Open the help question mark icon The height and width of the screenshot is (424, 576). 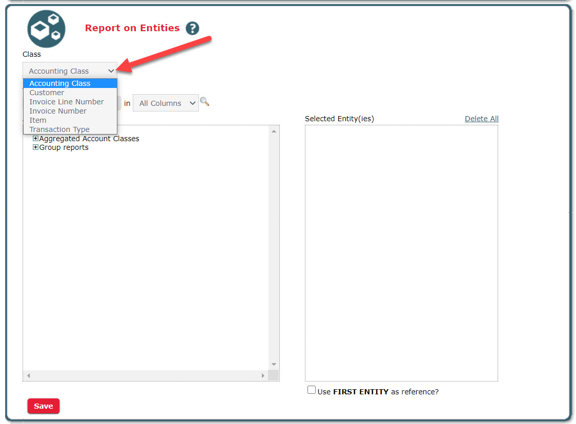pos(192,28)
